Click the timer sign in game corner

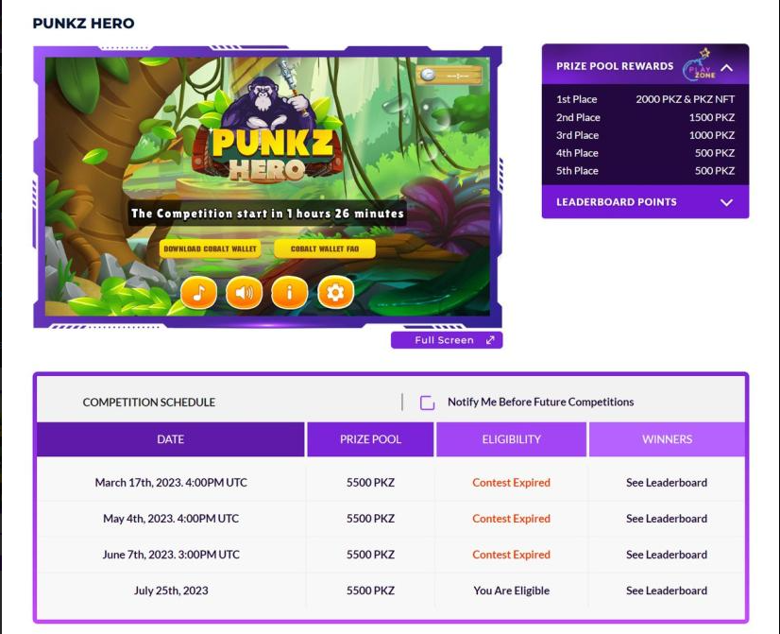pyautogui.click(x=449, y=76)
